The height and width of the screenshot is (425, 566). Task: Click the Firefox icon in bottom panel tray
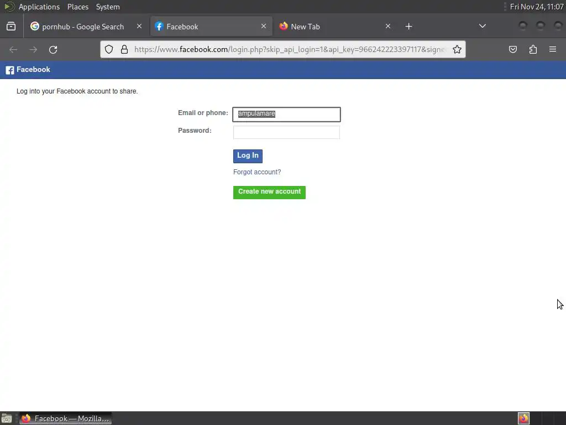point(523,418)
